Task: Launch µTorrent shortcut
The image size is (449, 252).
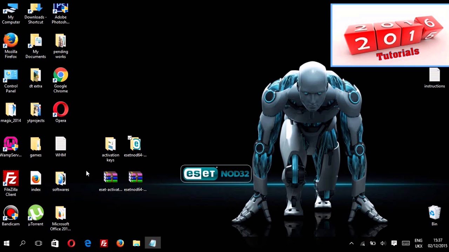Action: point(36,216)
